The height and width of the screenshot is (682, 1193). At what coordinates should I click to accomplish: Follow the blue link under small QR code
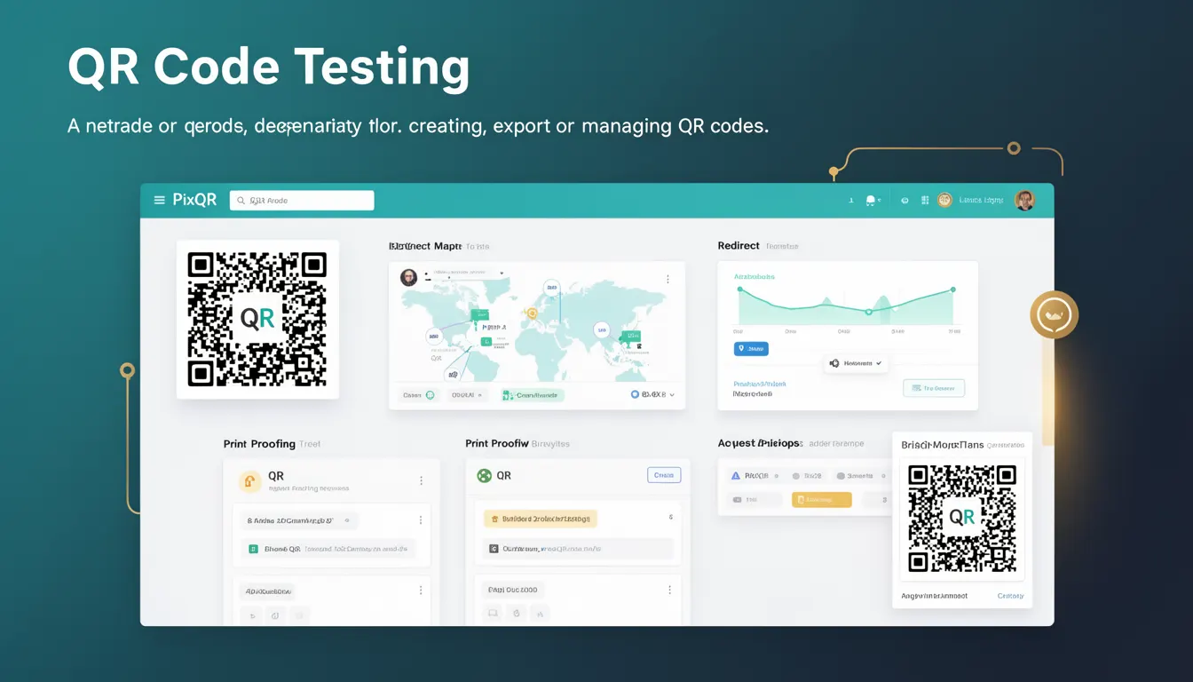click(x=1010, y=596)
